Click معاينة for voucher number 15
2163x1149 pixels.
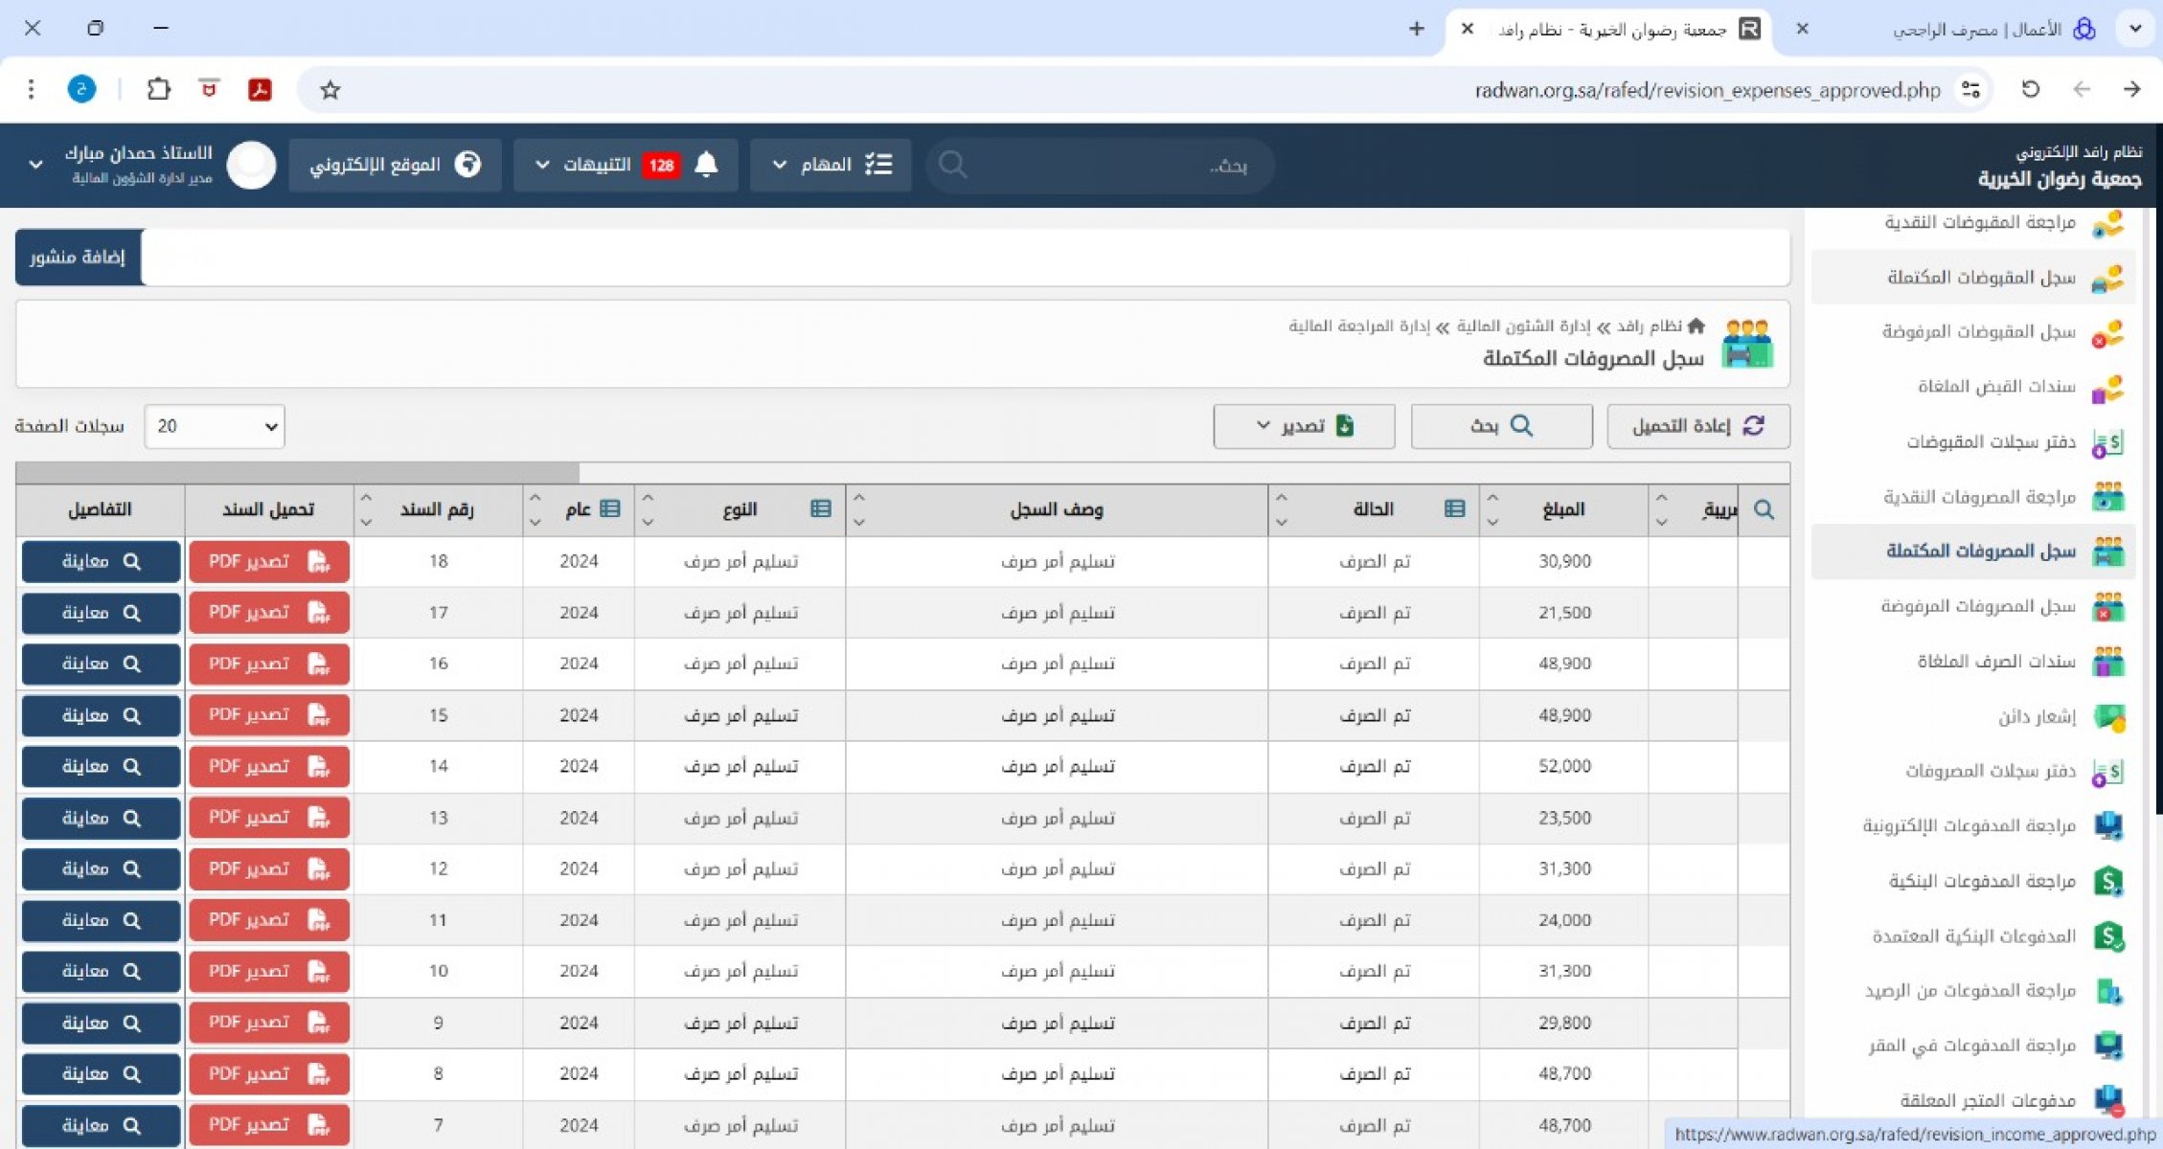click(x=101, y=715)
